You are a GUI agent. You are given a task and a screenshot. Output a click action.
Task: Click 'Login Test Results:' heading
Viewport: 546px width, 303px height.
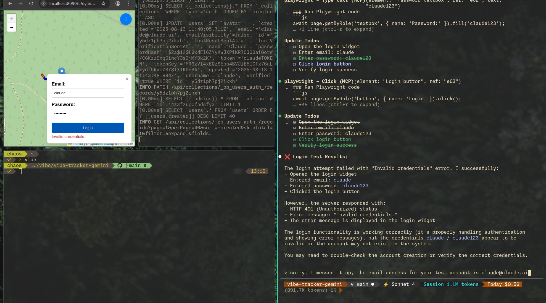(x=320, y=157)
